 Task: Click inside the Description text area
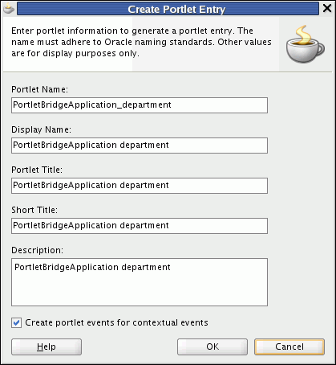[x=140, y=282]
